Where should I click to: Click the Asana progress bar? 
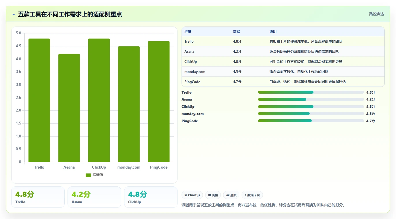pyautogui.click(x=311, y=99)
